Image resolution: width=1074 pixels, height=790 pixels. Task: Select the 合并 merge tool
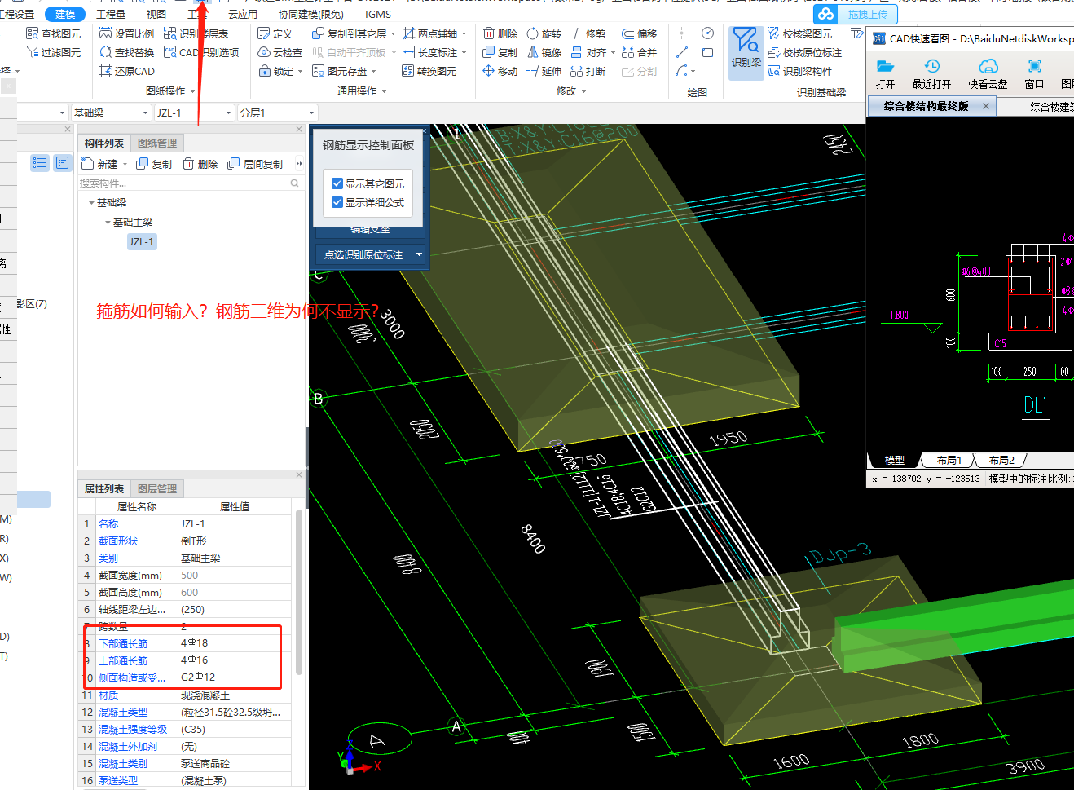(640, 52)
